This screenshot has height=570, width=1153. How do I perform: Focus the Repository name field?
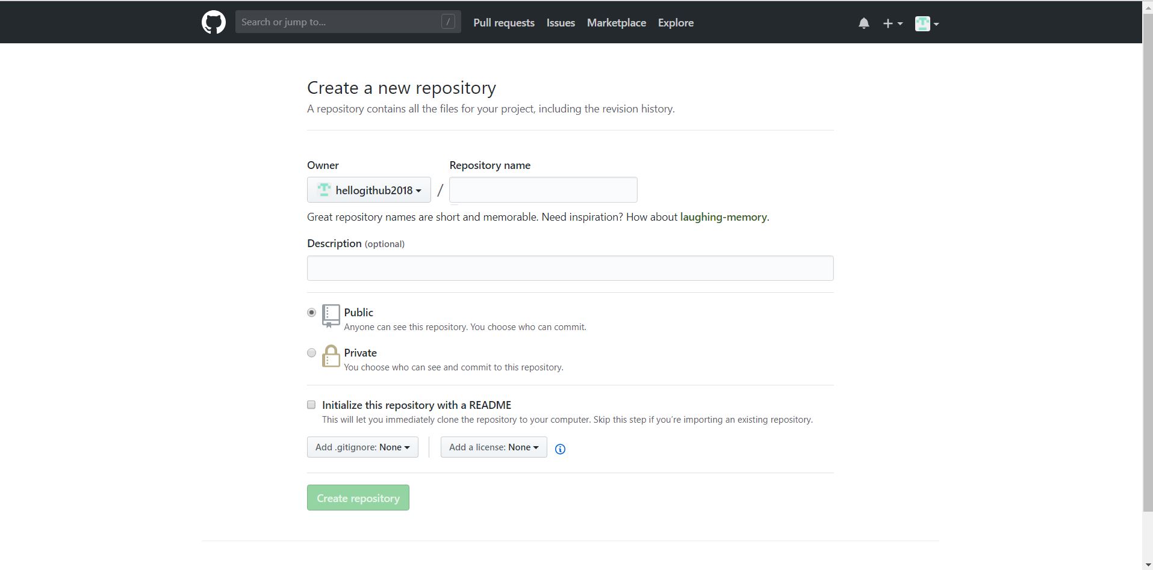pos(543,190)
